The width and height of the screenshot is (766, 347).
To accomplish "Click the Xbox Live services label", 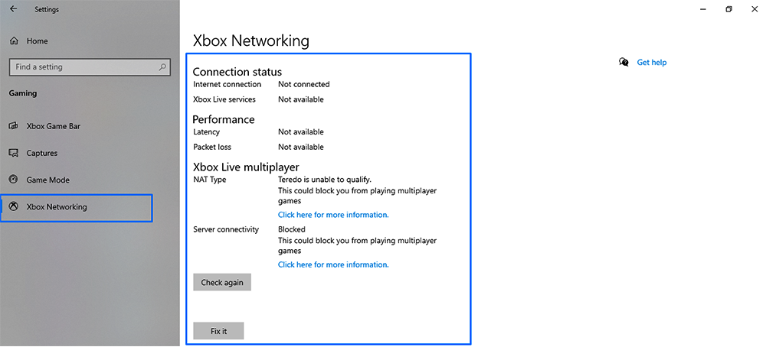I will tap(224, 99).
